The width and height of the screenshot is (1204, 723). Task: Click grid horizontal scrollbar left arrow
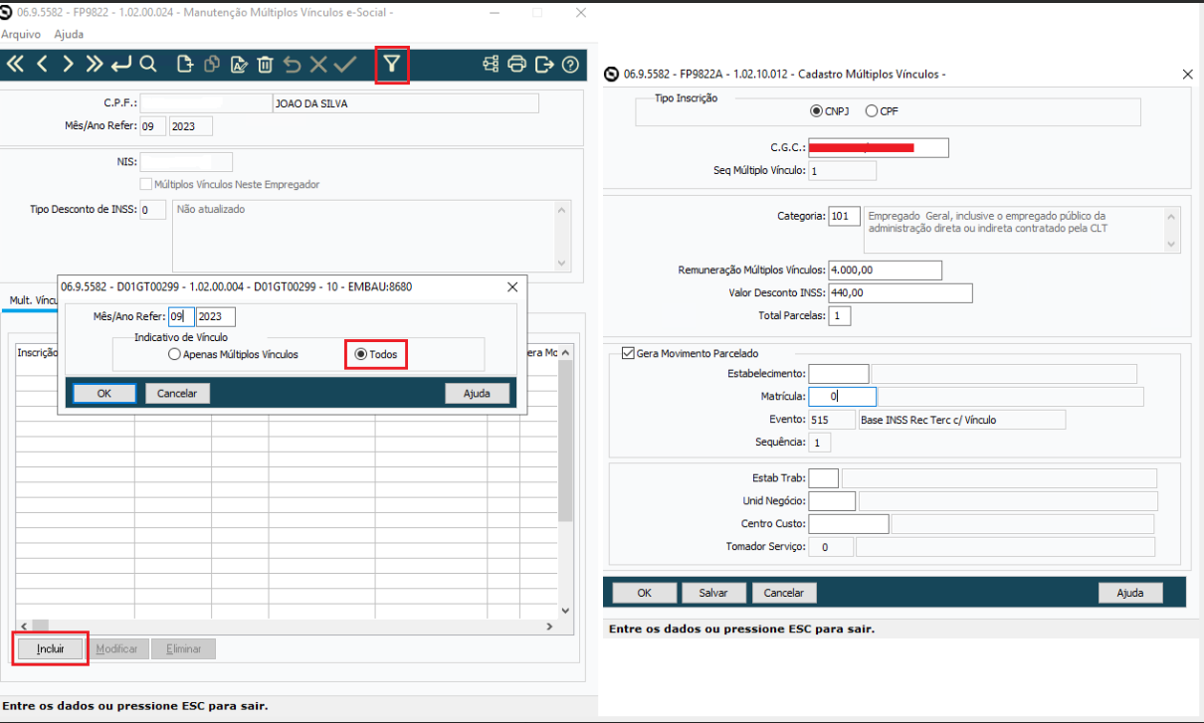point(24,627)
